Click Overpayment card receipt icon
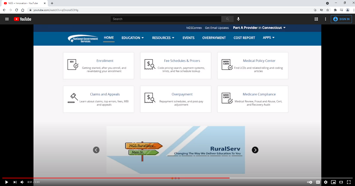The image size is (355, 186). (x=150, y=98)
